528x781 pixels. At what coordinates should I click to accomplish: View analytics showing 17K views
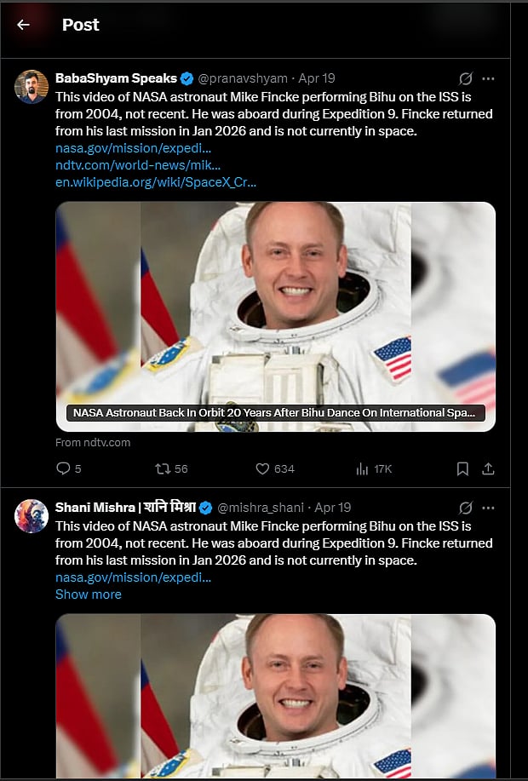pos(363,468)
